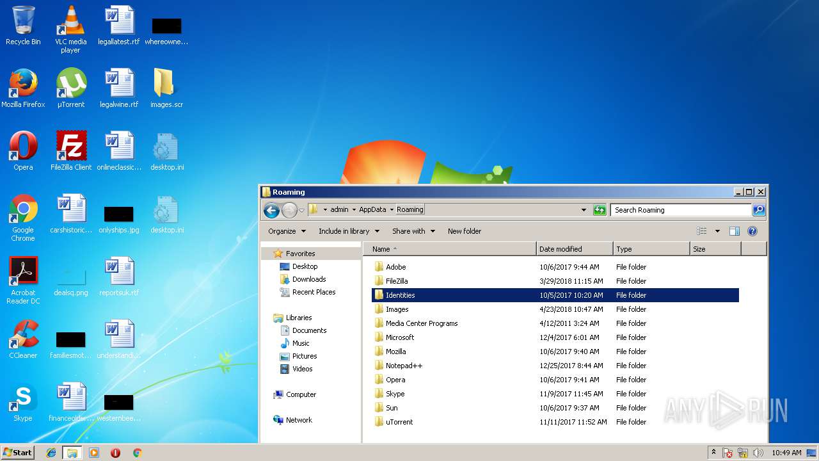Click Search Roaming input field
The height and width of the screenshot is (461, 819).
pos(681,210)
